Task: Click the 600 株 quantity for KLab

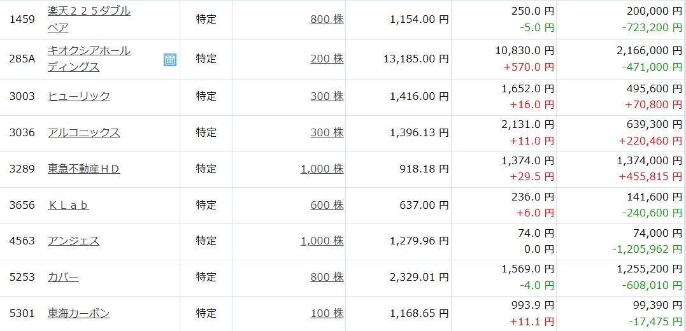Action: [327, 205]
